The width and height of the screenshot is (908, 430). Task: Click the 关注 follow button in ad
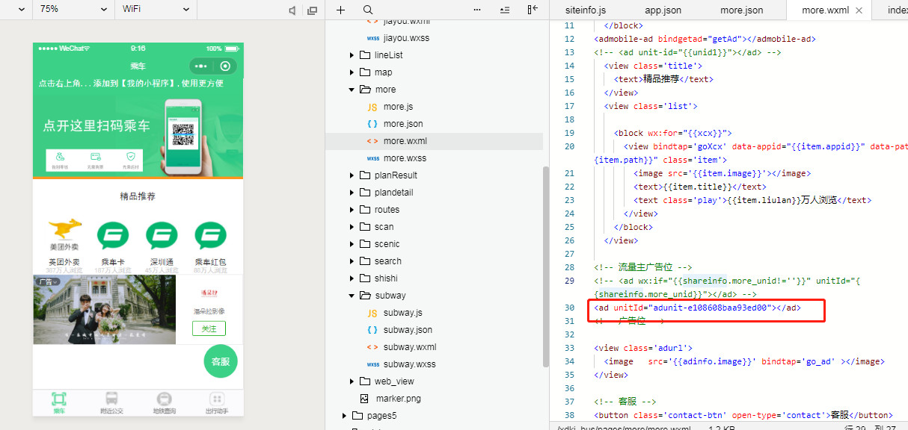[209, 328]
